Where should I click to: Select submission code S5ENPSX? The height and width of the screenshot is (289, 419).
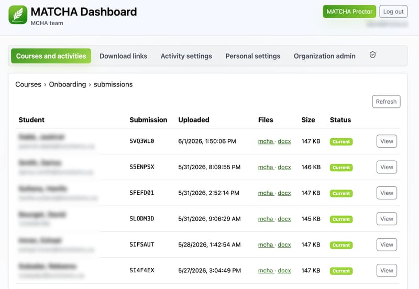(x=142, y=167)
